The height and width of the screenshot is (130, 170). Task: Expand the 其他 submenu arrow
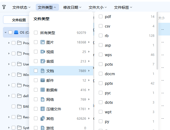pos(89,118)
